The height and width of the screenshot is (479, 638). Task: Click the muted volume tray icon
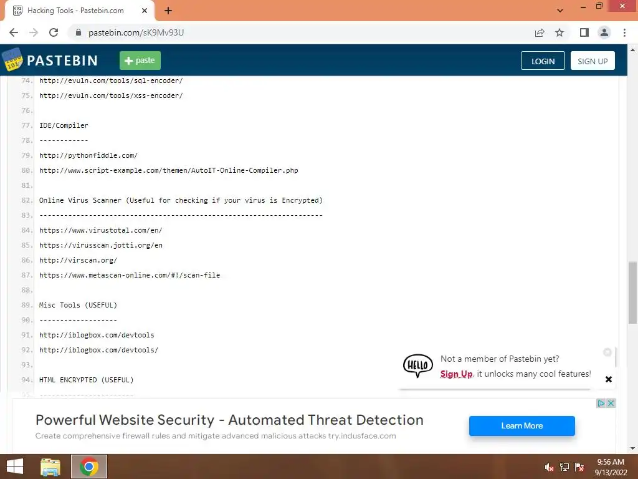(x=550, y=467)
